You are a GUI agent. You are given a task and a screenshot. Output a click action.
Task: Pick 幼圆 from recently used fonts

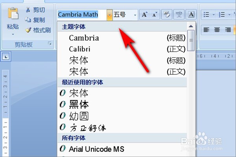tap(122, 116)
